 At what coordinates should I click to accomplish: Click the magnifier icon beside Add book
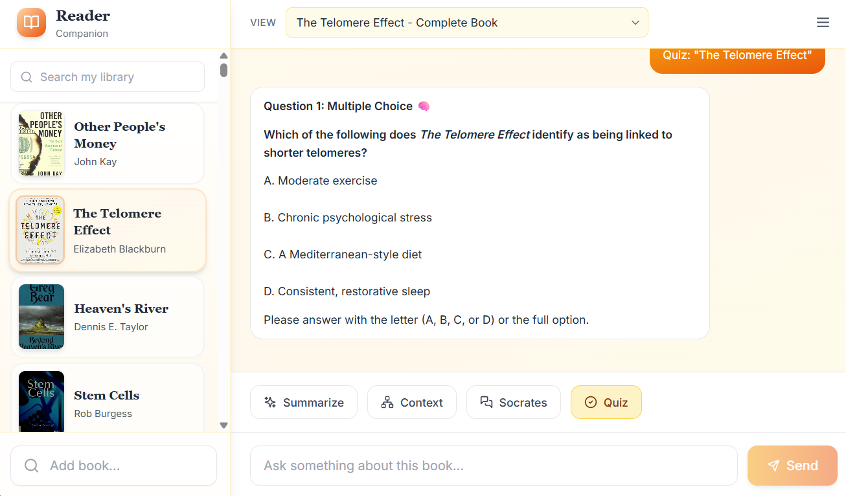tap(31, 465)
